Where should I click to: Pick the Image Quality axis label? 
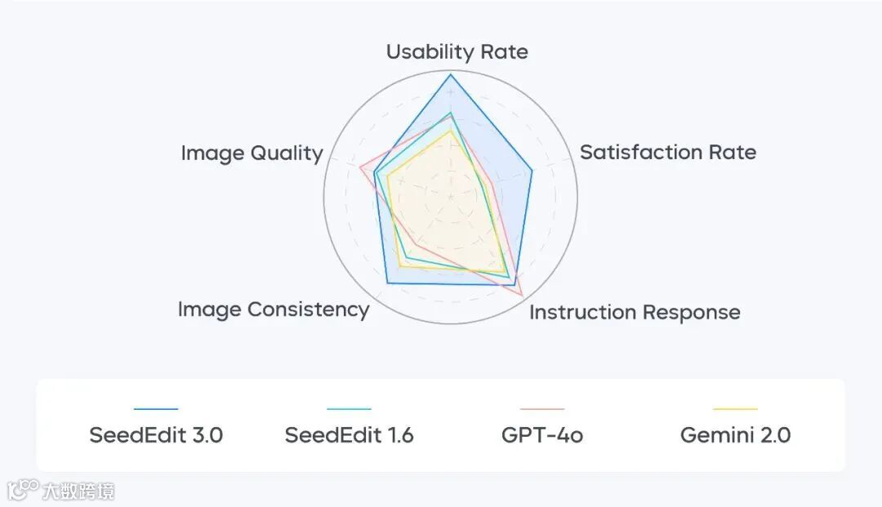tap(252, 153)
